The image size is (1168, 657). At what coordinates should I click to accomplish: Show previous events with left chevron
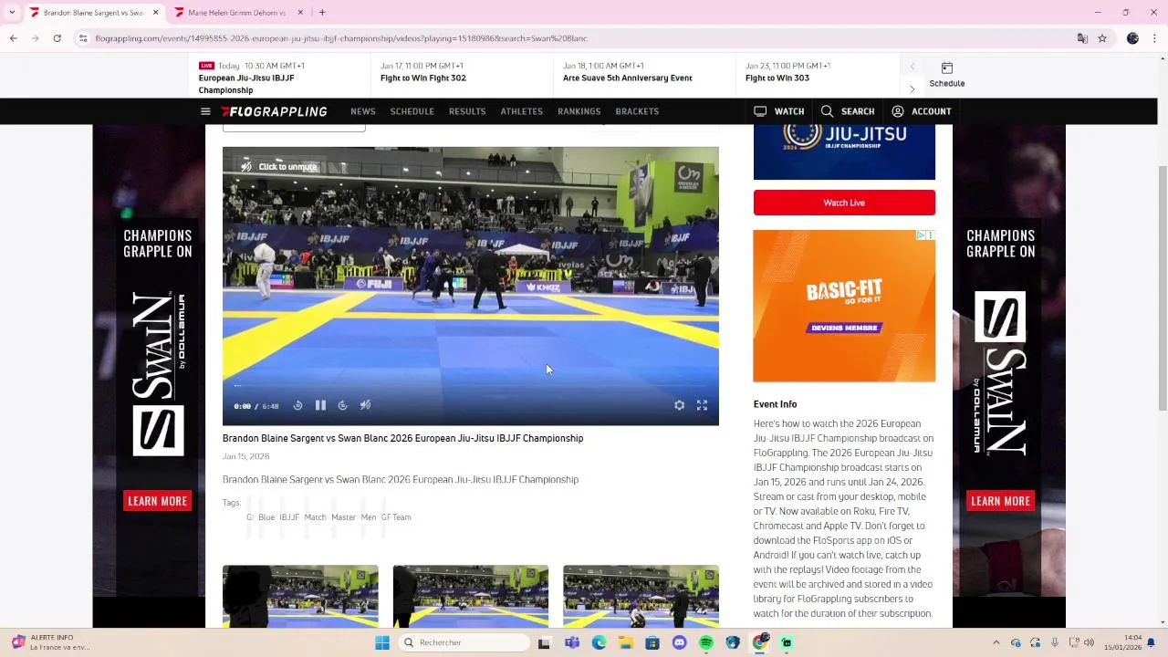point(912,67)
